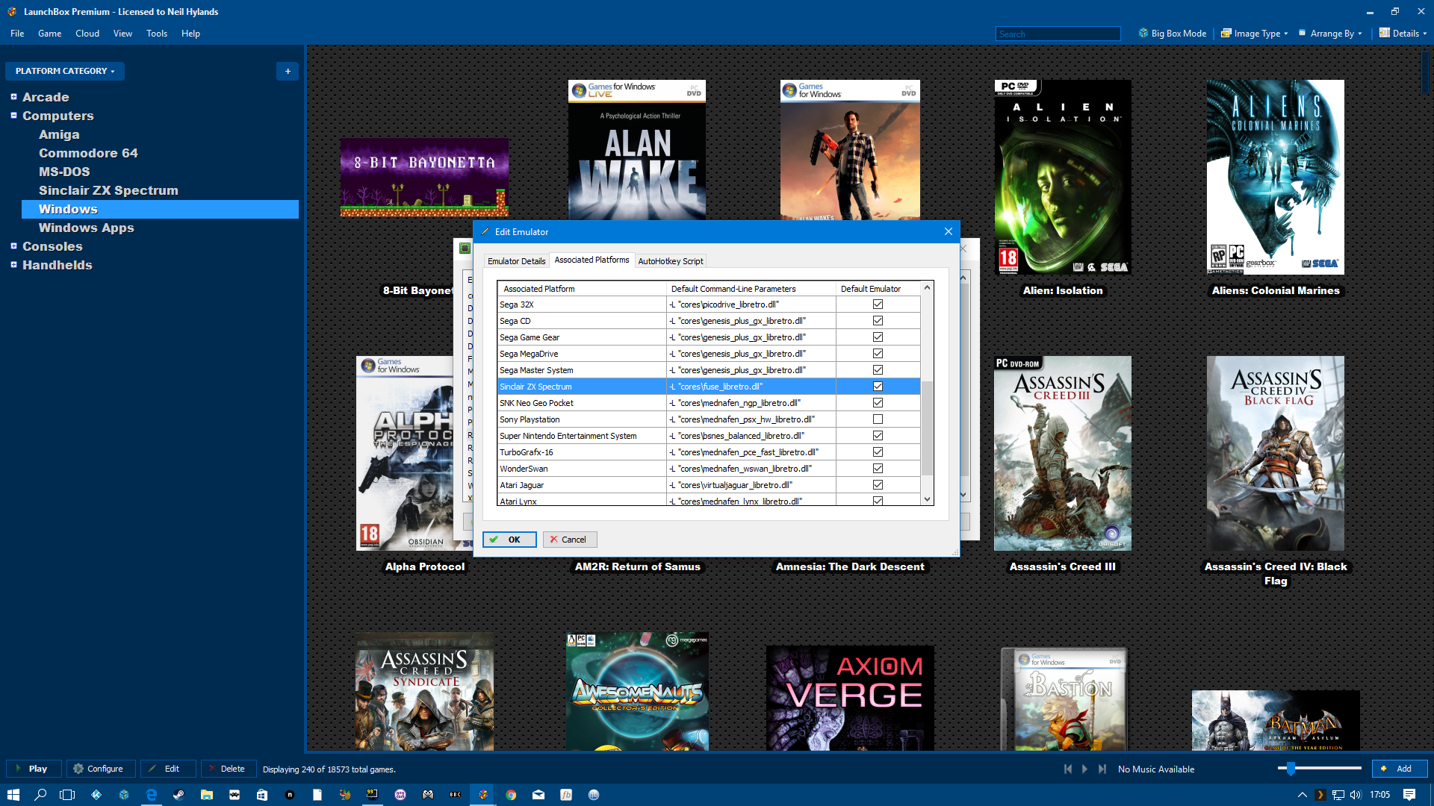Select the Assassin's Creed III cover
Image resolution: width=1434 pixels, height=806 pixels.
[1063, 454]
